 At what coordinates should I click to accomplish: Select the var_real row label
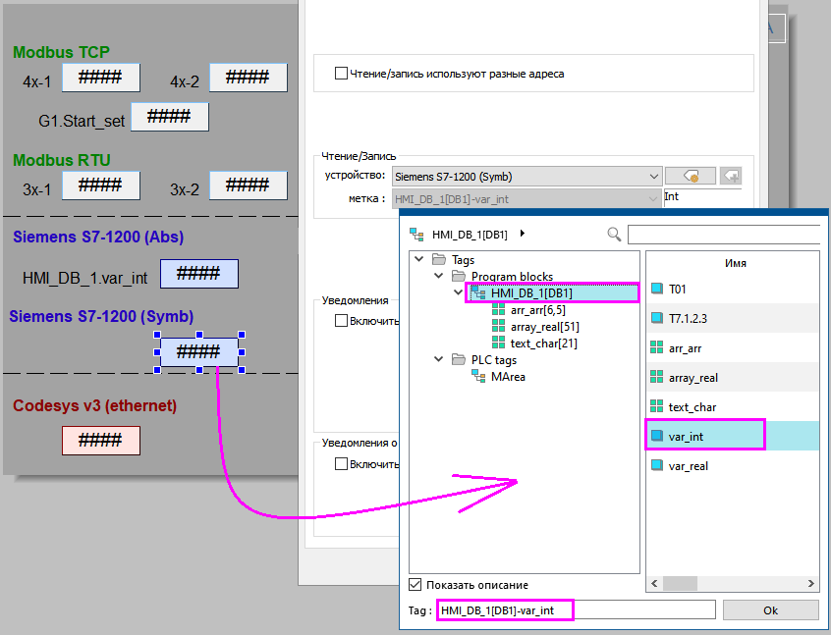click(688, 466)
